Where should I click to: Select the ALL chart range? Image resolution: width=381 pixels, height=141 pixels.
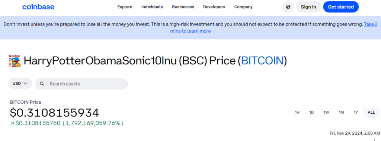[x=371, y=113]
